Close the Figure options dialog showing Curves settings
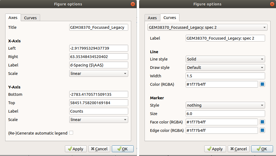 tap(272, 4)
